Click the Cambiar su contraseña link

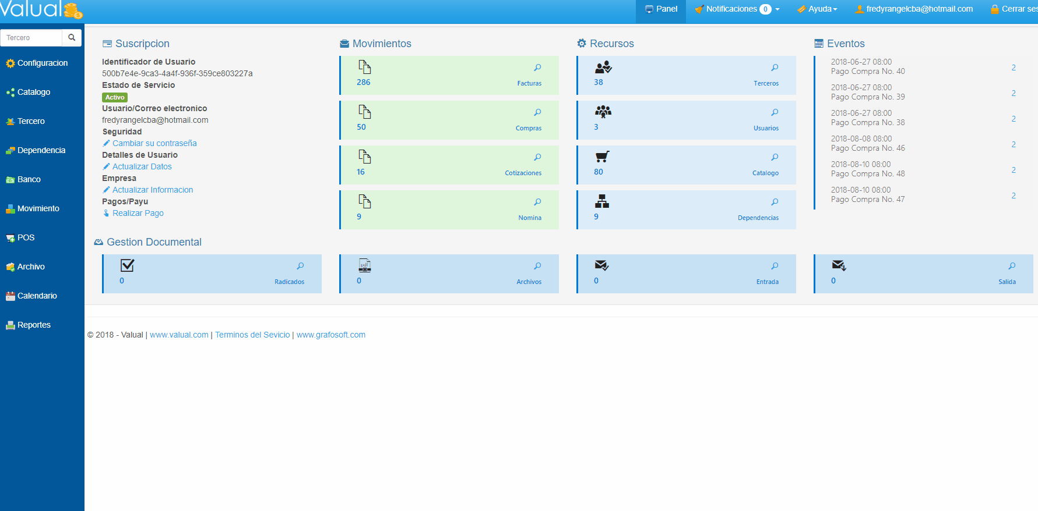tap(154, 143)
